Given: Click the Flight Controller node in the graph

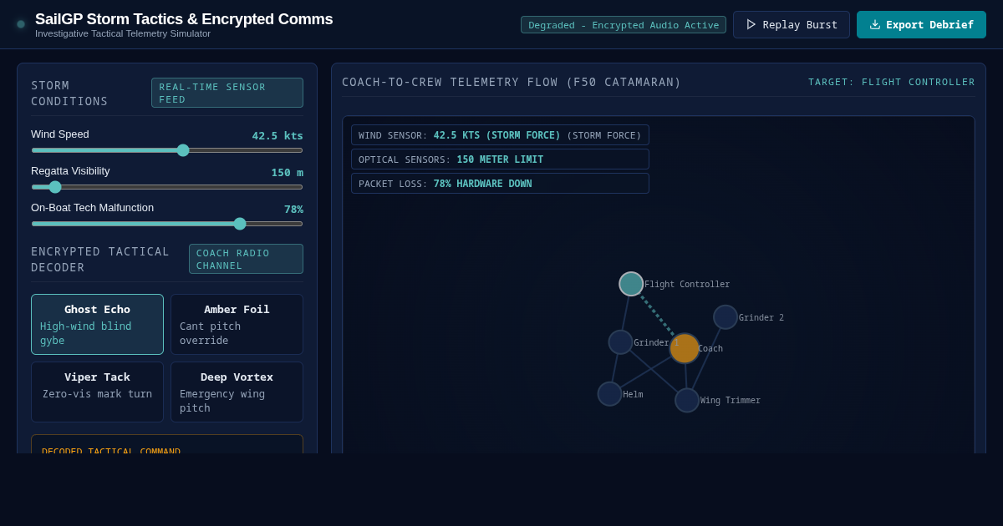Looking at the screenshot, I should pos(631,284).
